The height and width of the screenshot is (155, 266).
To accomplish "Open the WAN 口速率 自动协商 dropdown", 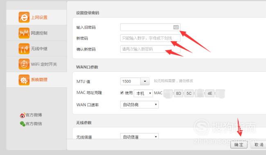I will [x=139, y=105].
